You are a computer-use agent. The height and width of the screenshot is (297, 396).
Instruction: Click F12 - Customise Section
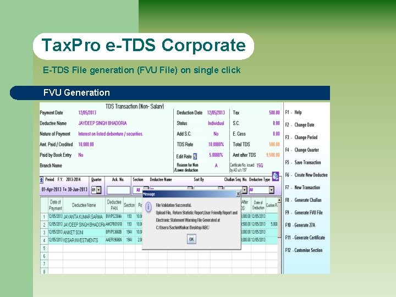tap(304, 250)
